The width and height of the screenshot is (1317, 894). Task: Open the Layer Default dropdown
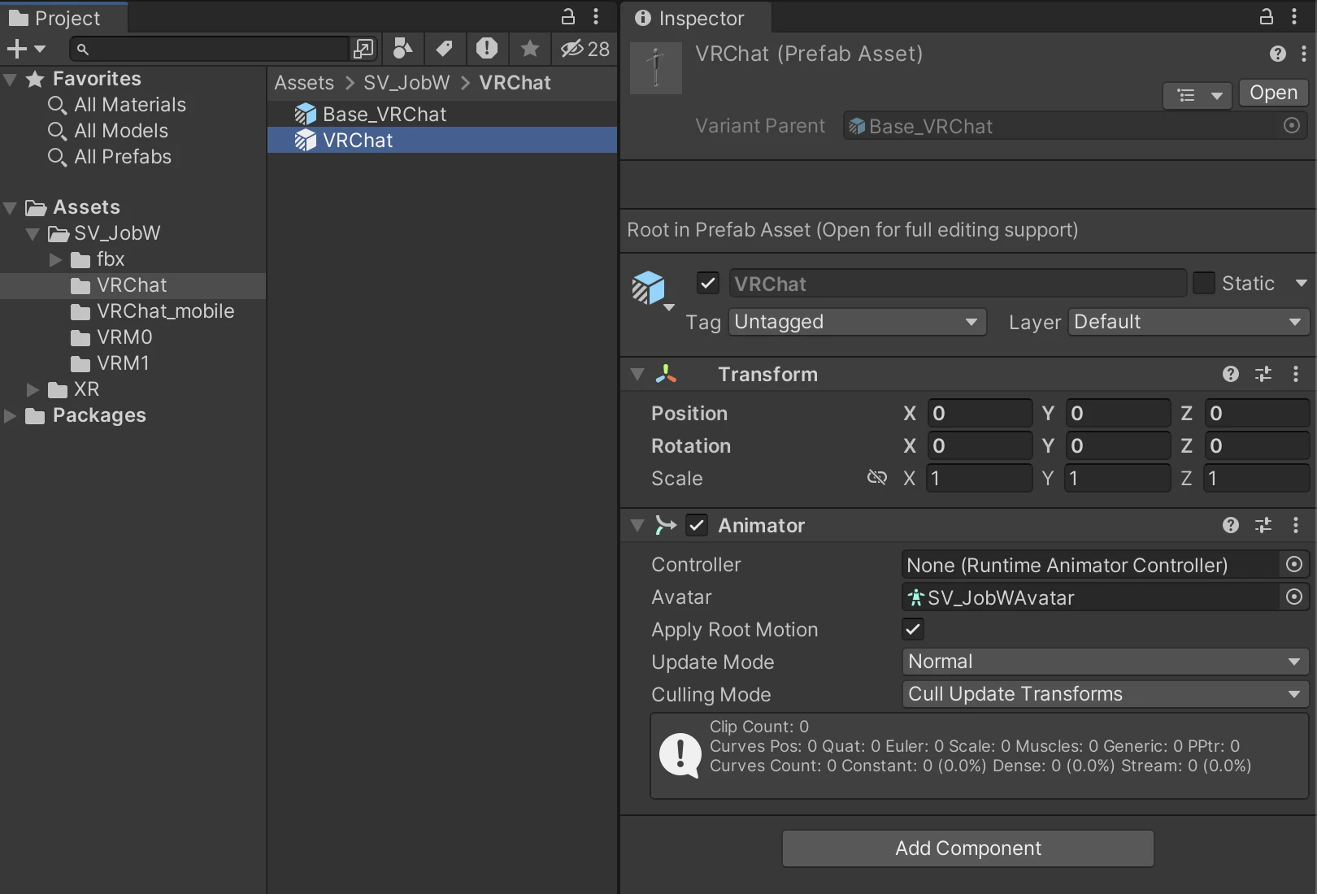1189,322
